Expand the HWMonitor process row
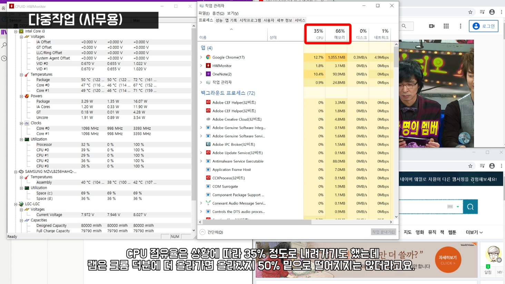Screen dimensions: 505x284 pos(201,65)
